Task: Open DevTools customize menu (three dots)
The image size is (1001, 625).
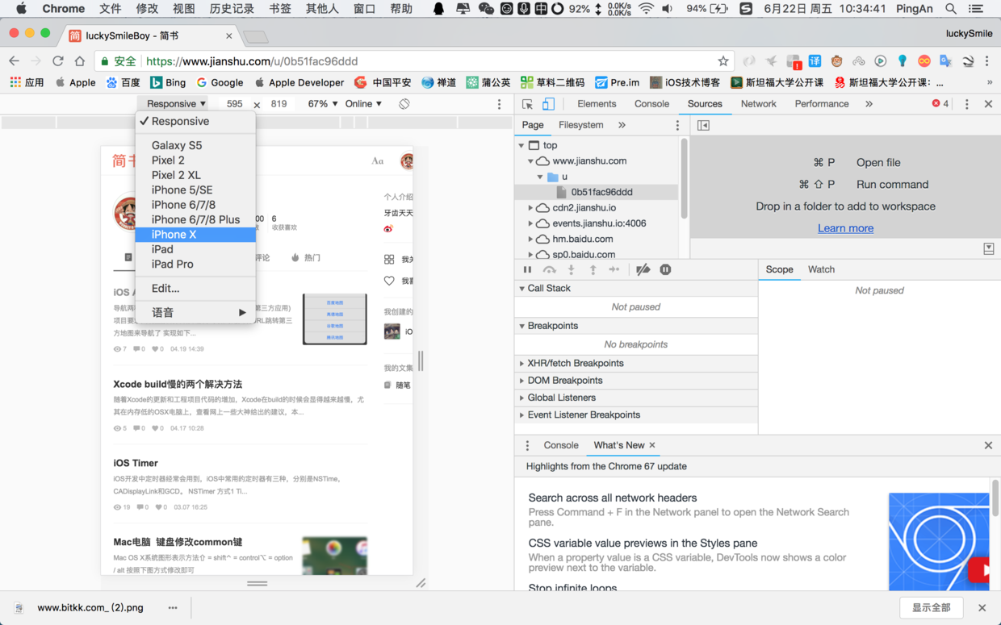Action: (x=966, y=104)
